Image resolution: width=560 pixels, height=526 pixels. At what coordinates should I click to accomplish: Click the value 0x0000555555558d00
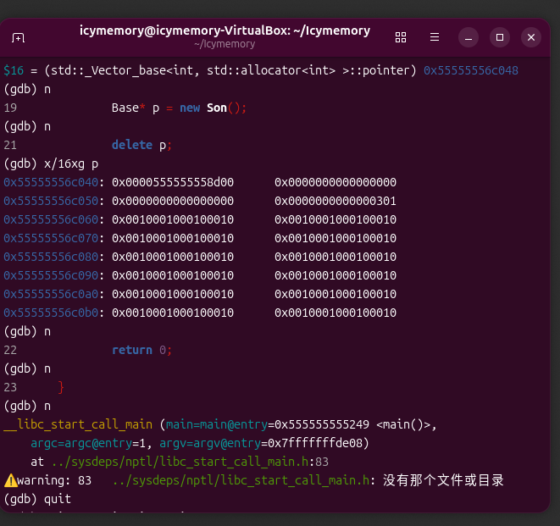click(x=173, y=182)
